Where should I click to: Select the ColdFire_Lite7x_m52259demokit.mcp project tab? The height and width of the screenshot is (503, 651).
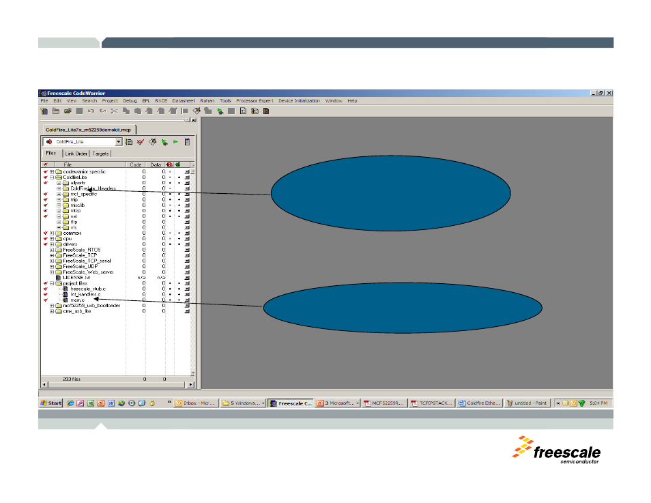click(88, 130)
